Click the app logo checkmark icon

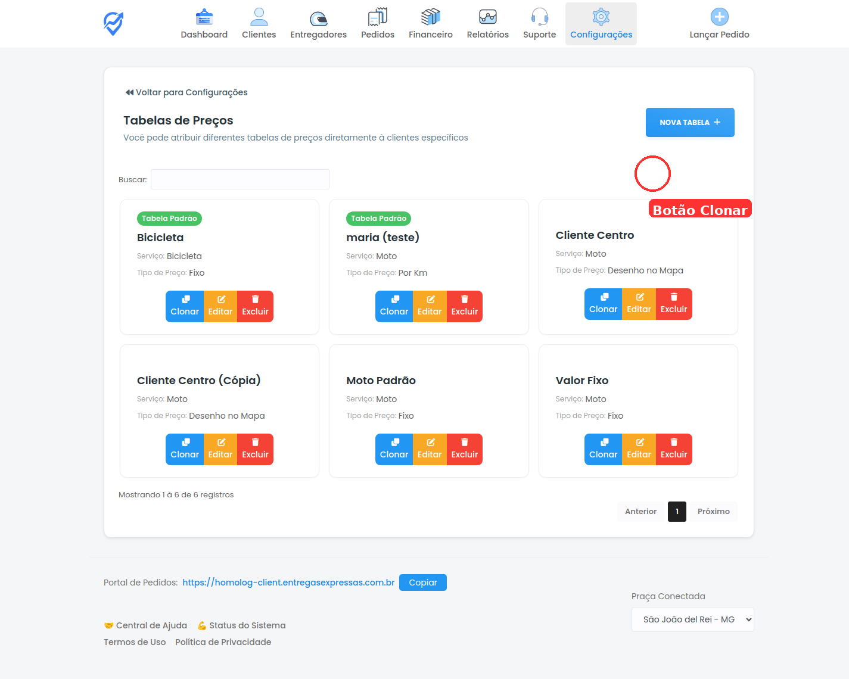point(113,23)
